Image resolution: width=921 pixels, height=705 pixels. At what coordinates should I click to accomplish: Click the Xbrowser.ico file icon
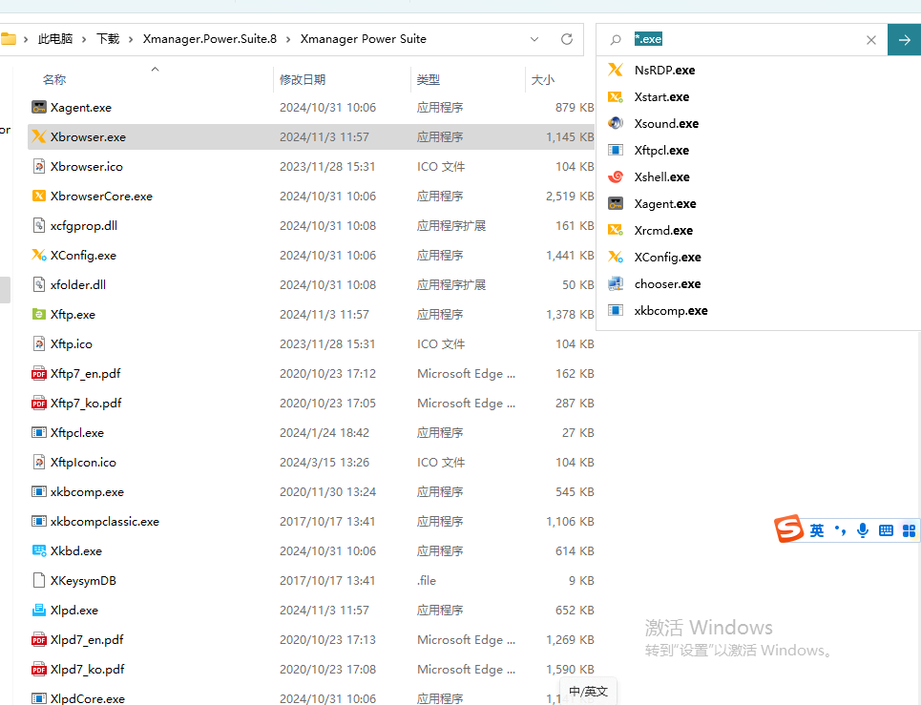(x=39, y=167)
